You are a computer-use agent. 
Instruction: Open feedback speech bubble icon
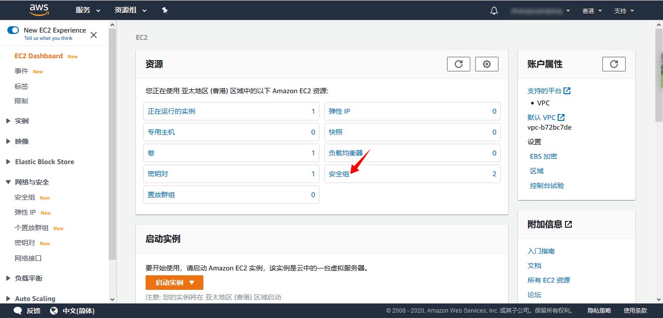[18, 311]
